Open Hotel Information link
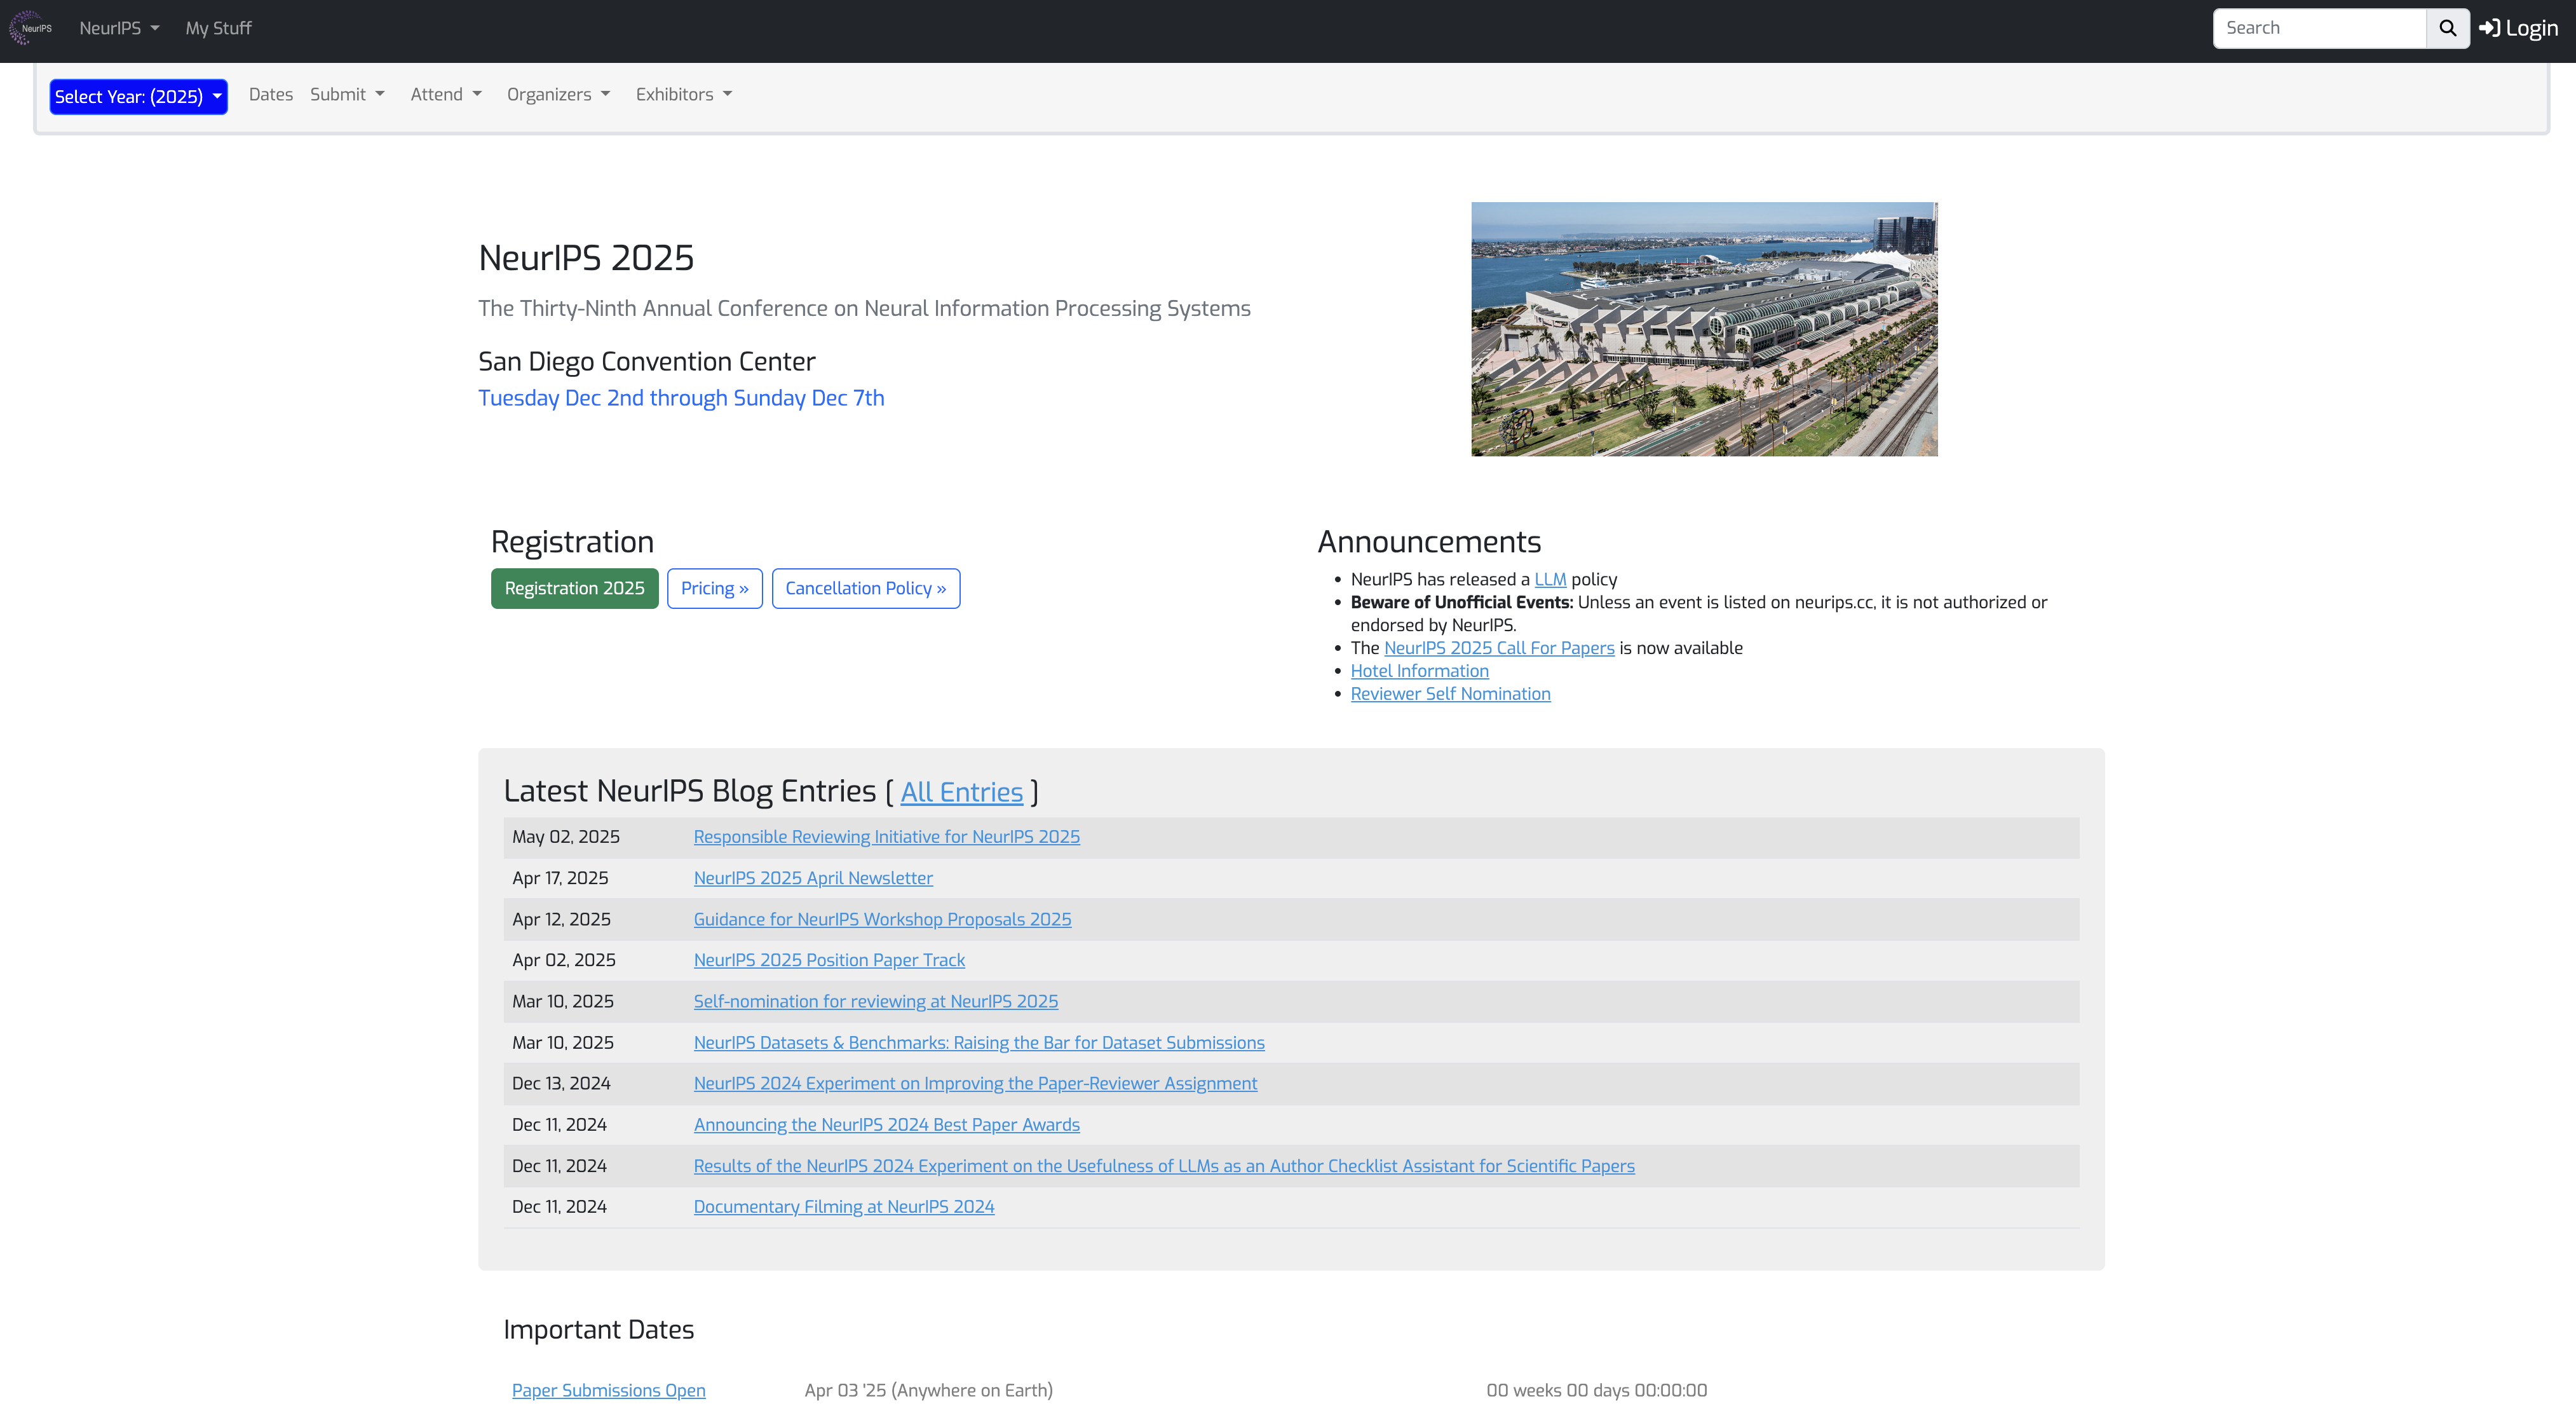2576x1406 pixels. (x=1419, y=670)
